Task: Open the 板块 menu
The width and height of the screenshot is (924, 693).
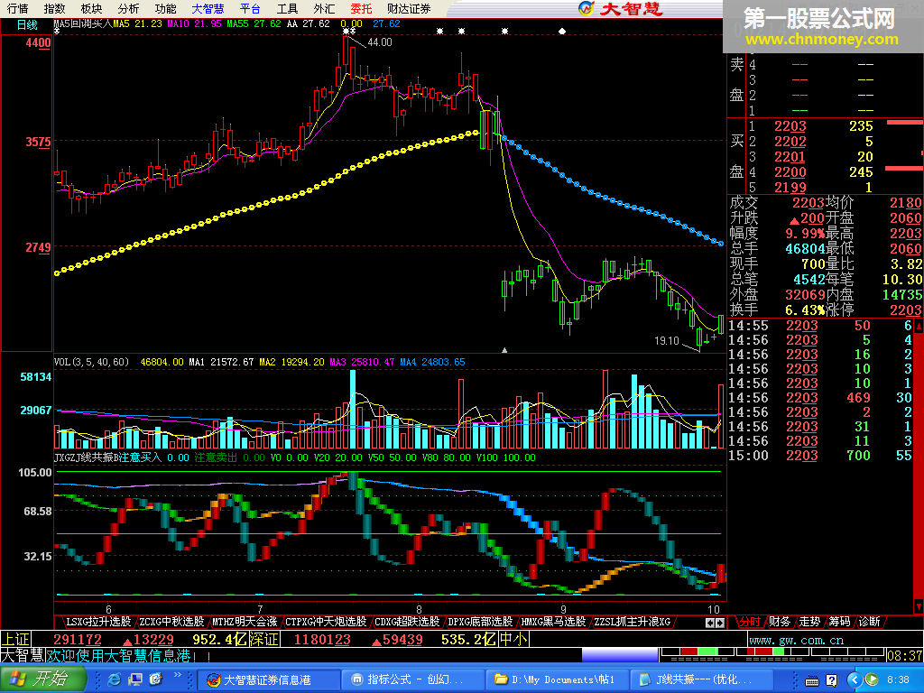Action: click(x=91, y=8)
